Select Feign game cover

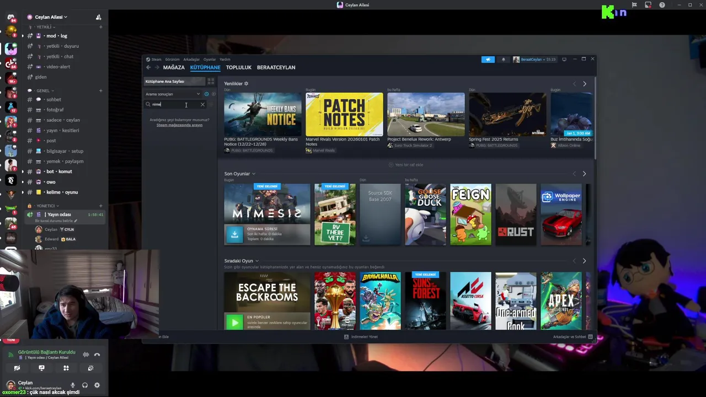tap(470, 214)
